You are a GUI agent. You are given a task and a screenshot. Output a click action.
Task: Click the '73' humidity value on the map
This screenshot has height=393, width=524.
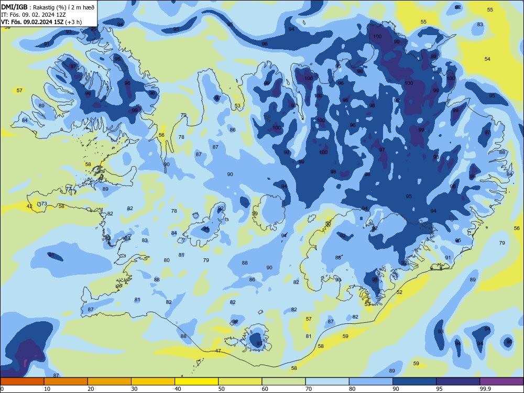pos(44,204)
